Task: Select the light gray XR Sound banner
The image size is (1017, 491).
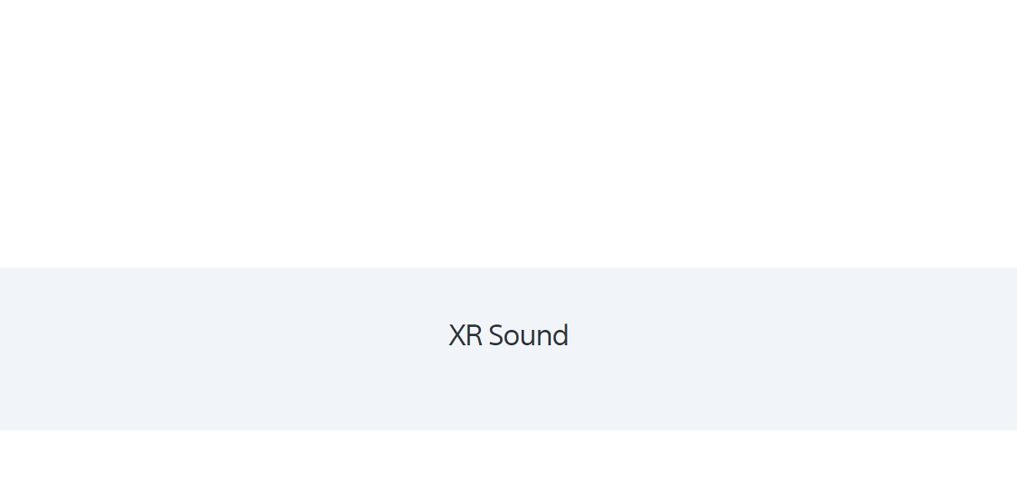Action: (508, 348)
